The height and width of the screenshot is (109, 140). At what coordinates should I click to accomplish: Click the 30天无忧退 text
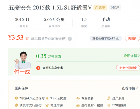tap(58, 98)
